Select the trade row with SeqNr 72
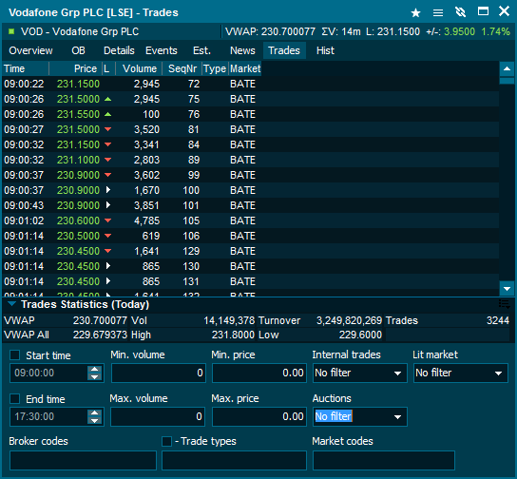The width and height of the screenshot is (517, 479). (x=251, y=84)
